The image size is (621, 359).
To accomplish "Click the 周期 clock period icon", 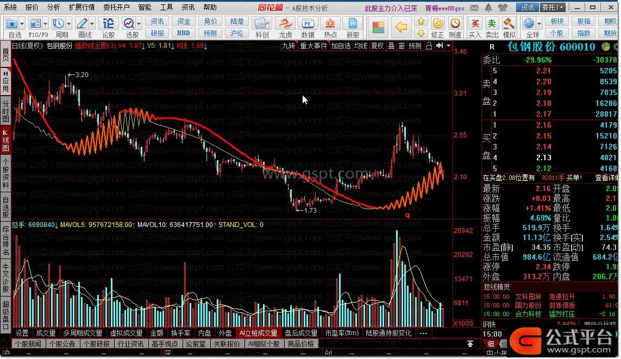I will coord(59,24).
